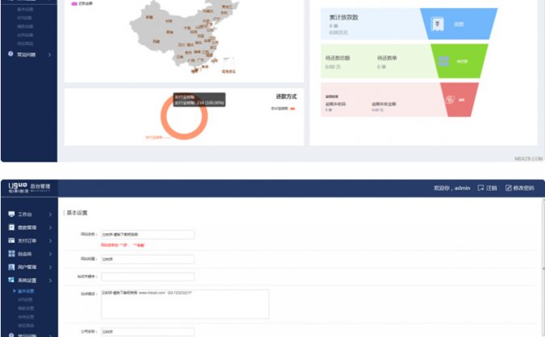The image size is (545, 337).
Task: Focus the empty 站点关键字 input field
Action: pyautogui.click(x=148, y=277)
